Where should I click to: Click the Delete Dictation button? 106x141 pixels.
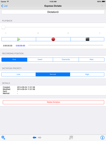(x=53, y=102)
